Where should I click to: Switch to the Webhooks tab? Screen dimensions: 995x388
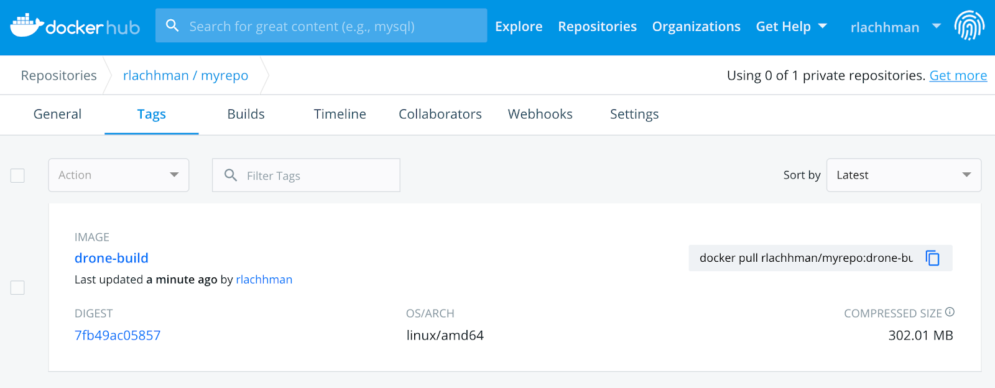(x=540, y=114)
